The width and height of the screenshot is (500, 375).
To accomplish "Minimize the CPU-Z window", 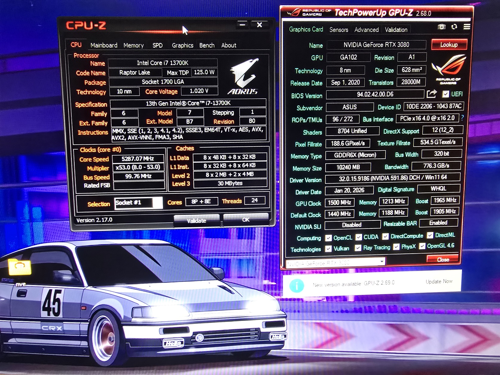I will coord(243,25).
